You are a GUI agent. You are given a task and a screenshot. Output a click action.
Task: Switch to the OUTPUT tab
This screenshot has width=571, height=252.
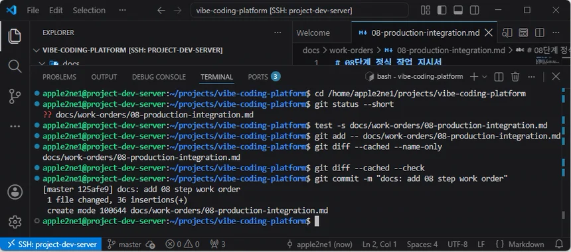click(104, 77)
